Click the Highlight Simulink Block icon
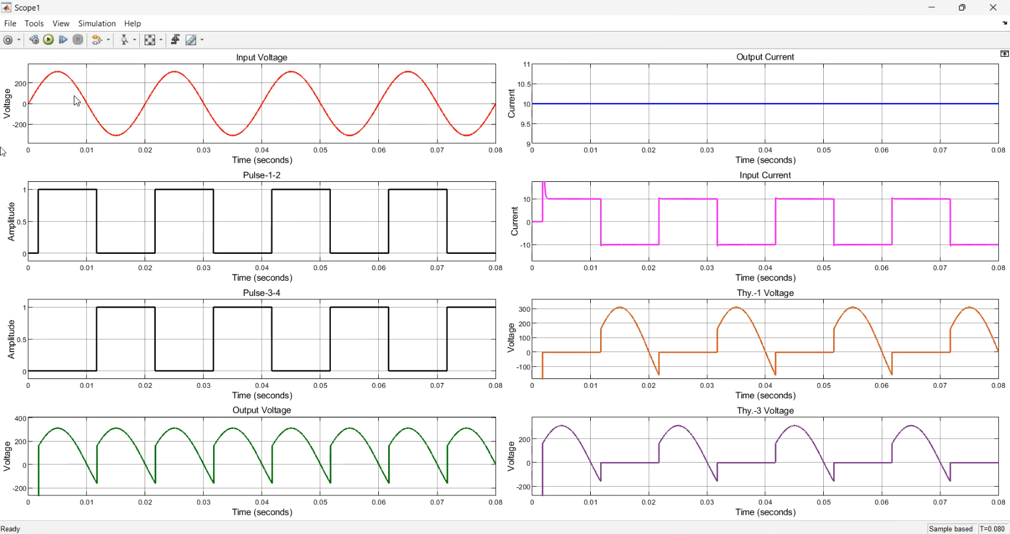This screenshot has height=534, width=1010. [97, 40]
